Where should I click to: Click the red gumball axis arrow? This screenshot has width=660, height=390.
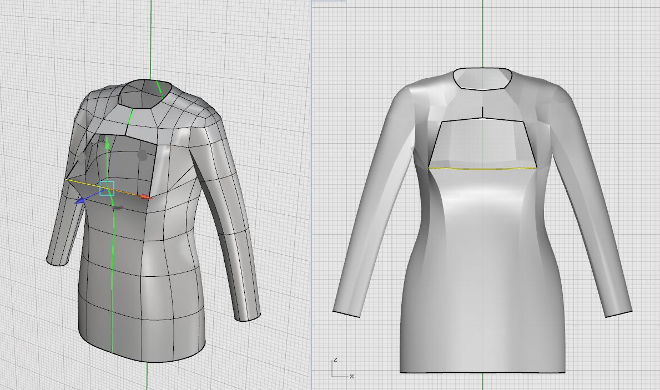pyautogui.click(x=145, y=196)
